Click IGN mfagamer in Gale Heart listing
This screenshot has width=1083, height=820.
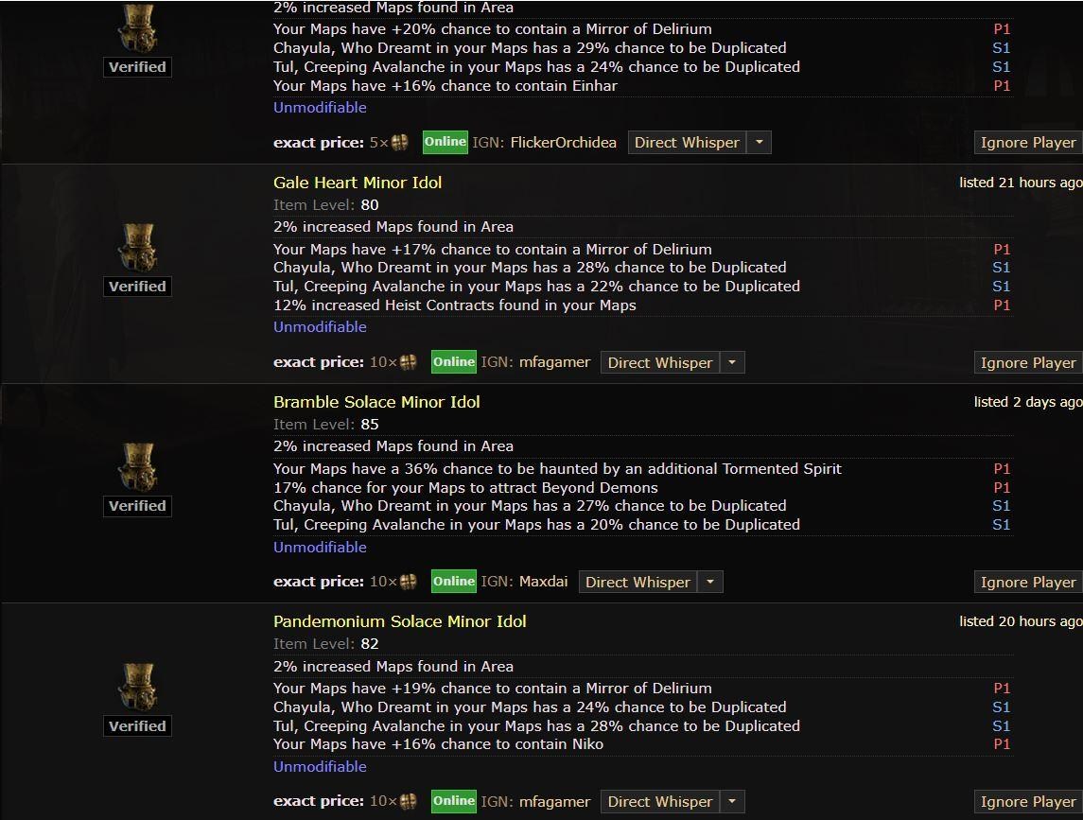(554, 362)
